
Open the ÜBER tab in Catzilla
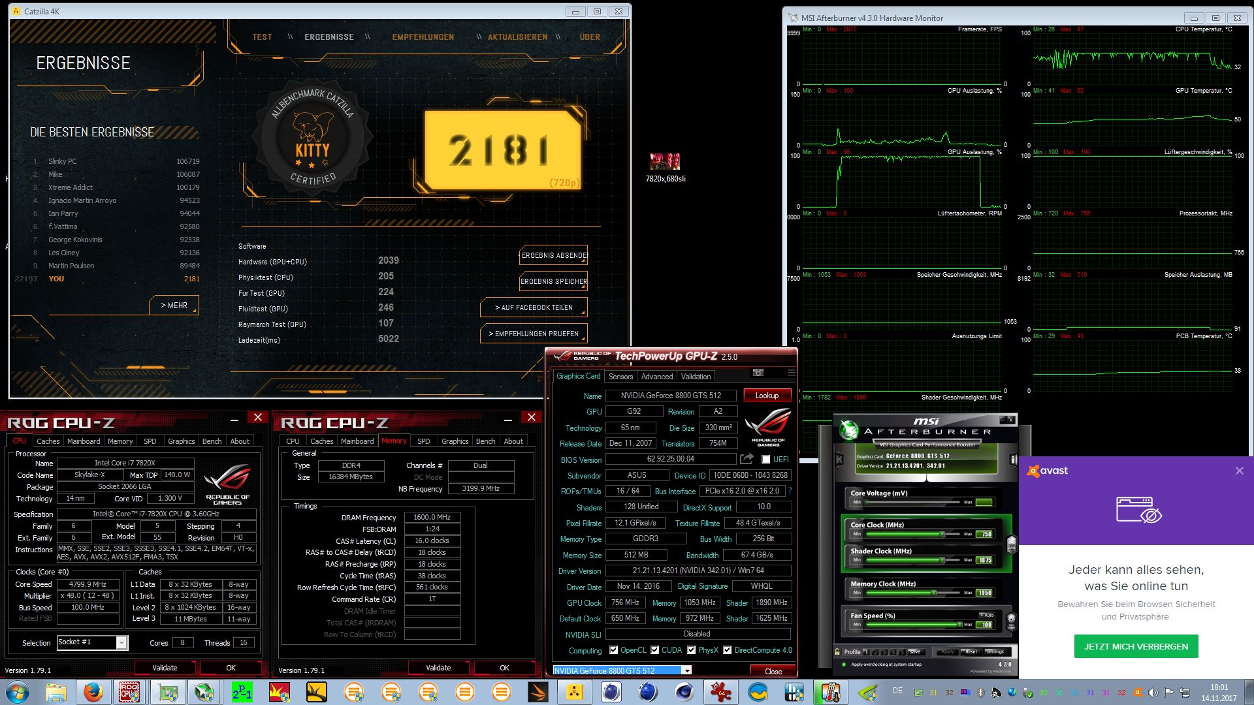click(x=589, y=37)
